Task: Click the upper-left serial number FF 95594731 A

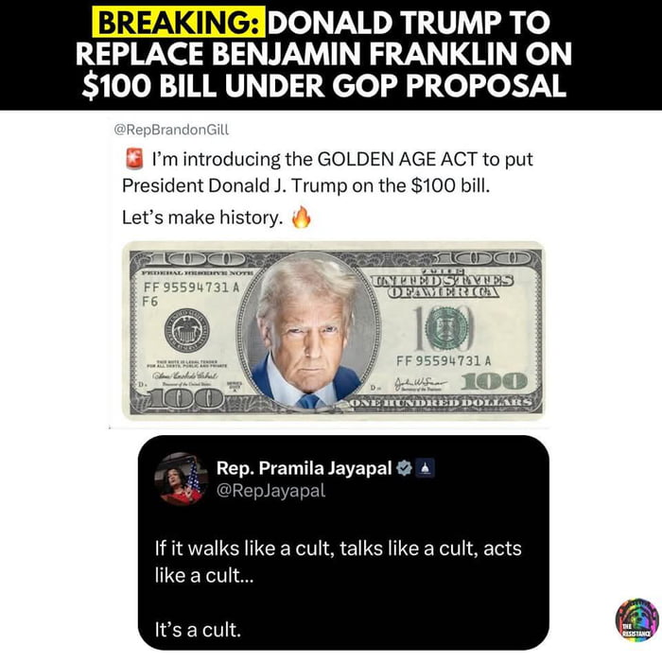Action: tap(191, 287)
